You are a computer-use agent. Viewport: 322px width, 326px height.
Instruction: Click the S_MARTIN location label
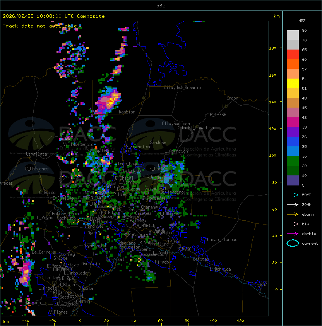(x=146, y=225)
